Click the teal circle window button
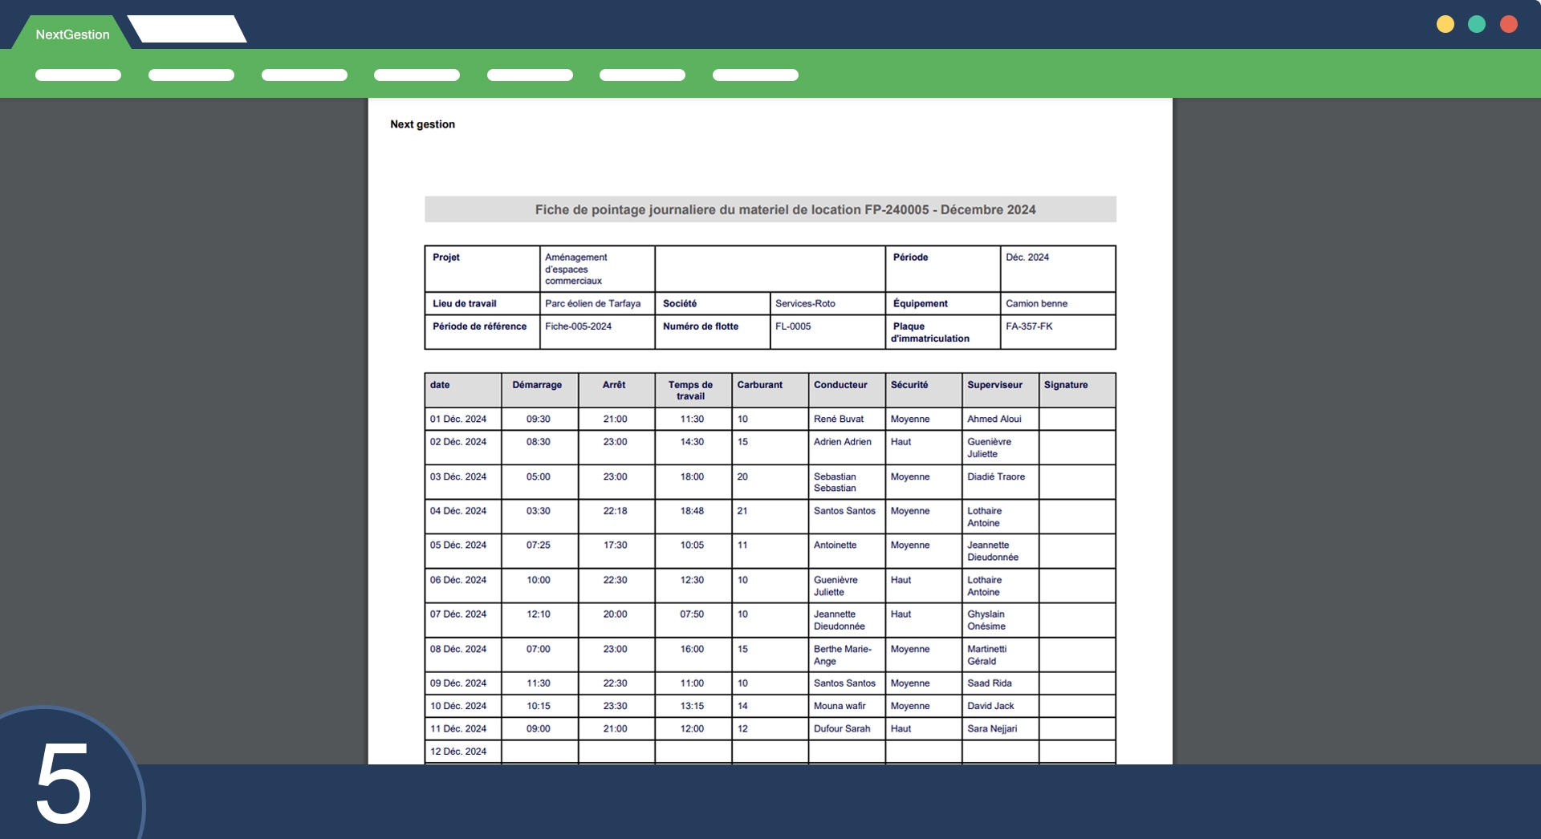This screenshot has height=839, width=1541. pyautogui.click(x=1477, y=24)
